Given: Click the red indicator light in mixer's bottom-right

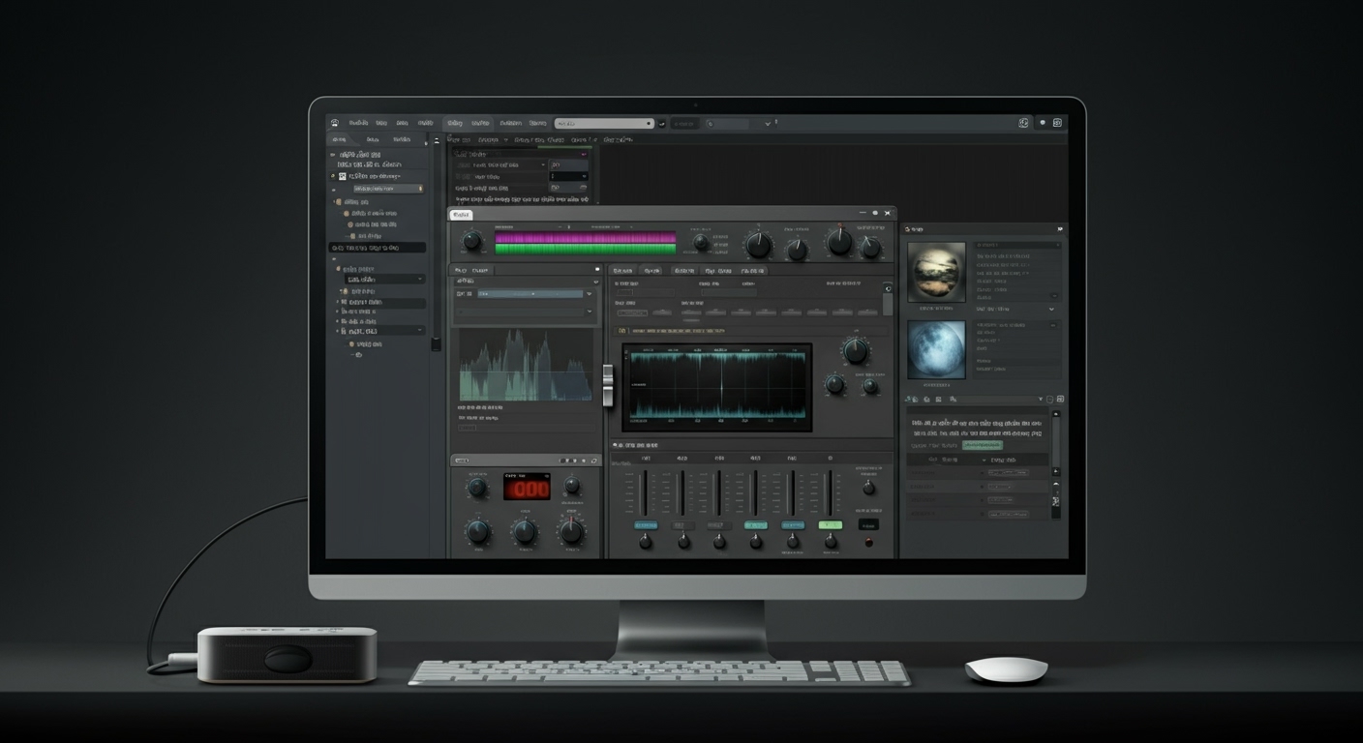Looking at the screenshot, I should tap(868, 542).
